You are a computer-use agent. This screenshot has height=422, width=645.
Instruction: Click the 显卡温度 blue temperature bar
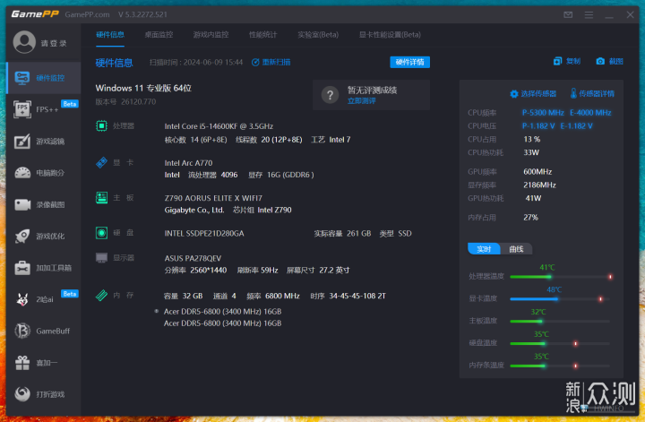(559, 299)
